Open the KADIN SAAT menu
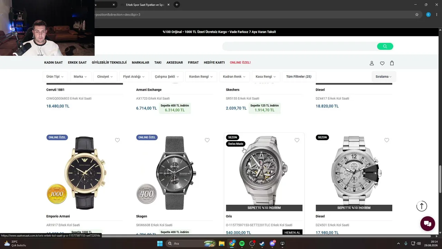Image resolution: width=442 pixels, height=249 pixels. point(54,63)
